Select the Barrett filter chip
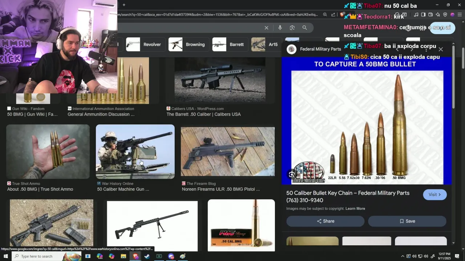Screen dimensions: 465x261 coord(229,45)
